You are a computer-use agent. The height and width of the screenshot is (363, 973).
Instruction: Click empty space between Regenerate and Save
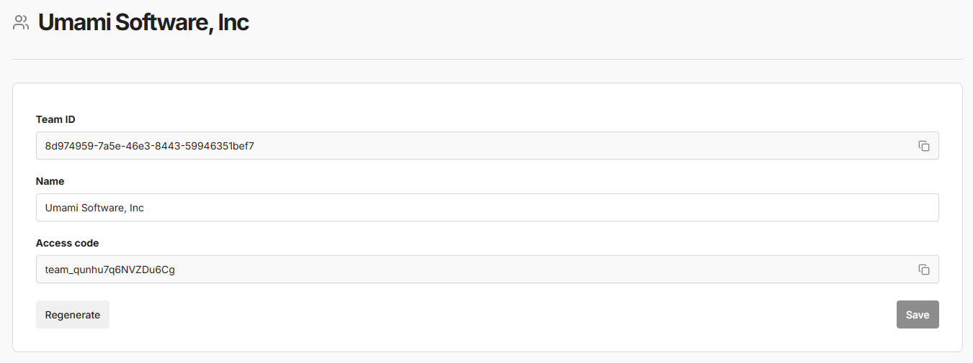(504, 315)
